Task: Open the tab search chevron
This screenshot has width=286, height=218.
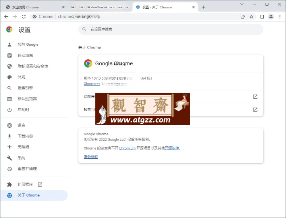Action: tap(242, 4)
